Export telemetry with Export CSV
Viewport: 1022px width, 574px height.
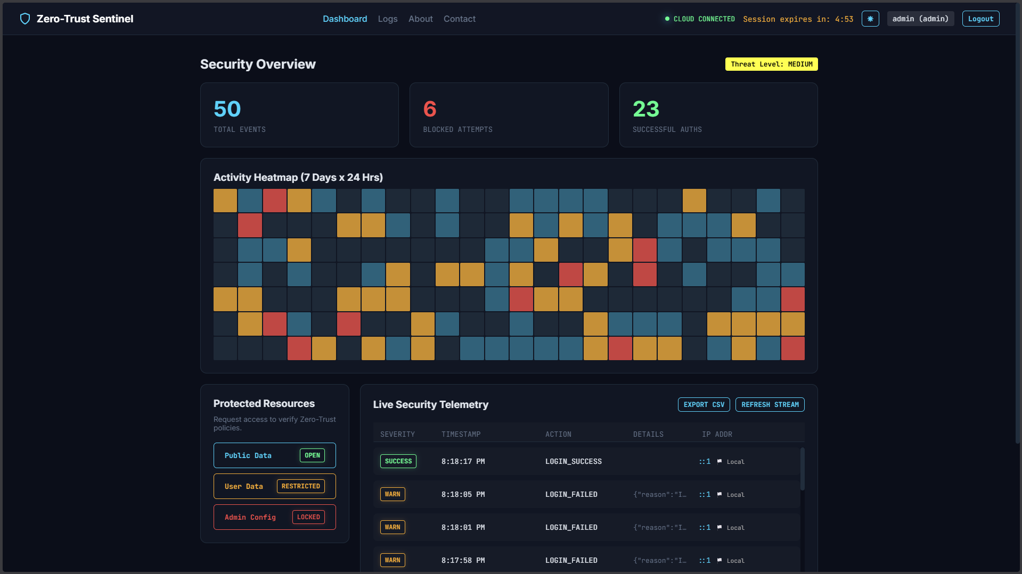(x=704, y=404)
